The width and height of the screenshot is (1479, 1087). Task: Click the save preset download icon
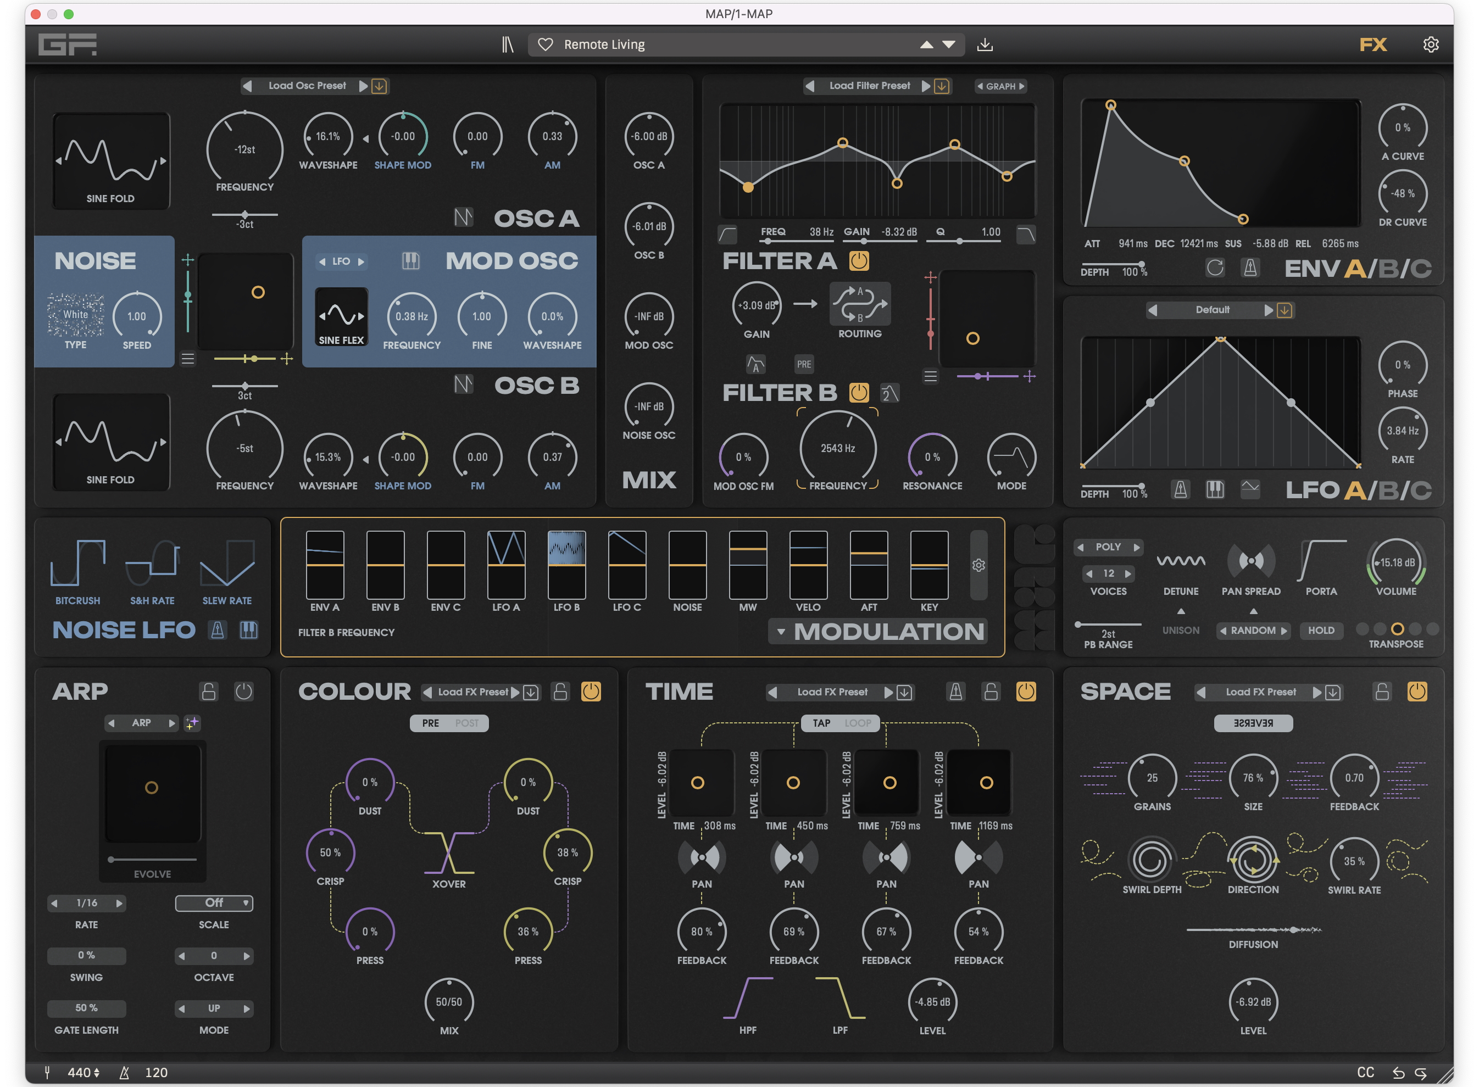point(985,44)
